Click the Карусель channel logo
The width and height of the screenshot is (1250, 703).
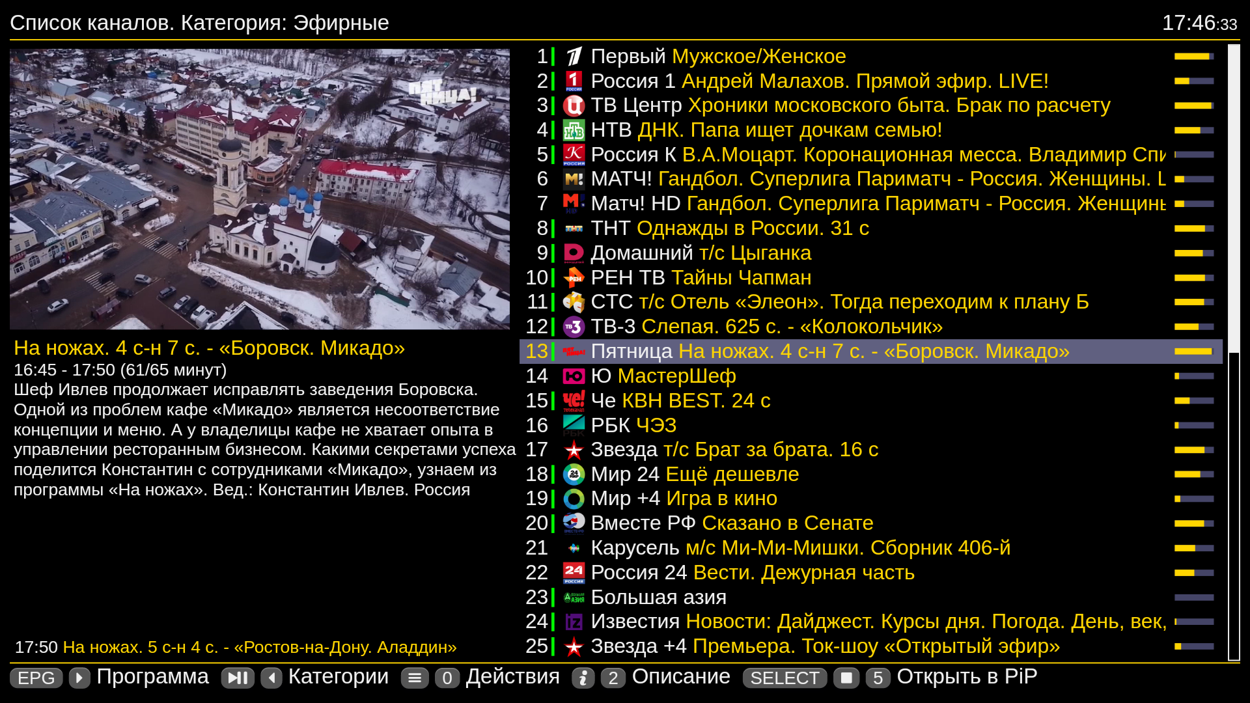click(574, 548)
